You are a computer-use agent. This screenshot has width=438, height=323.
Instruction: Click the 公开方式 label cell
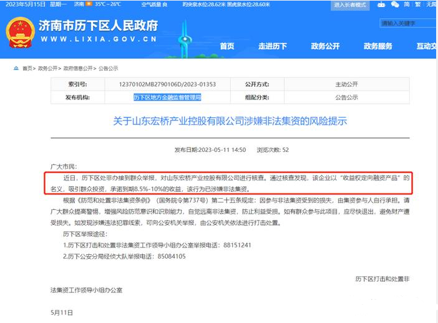pos(257,84)
